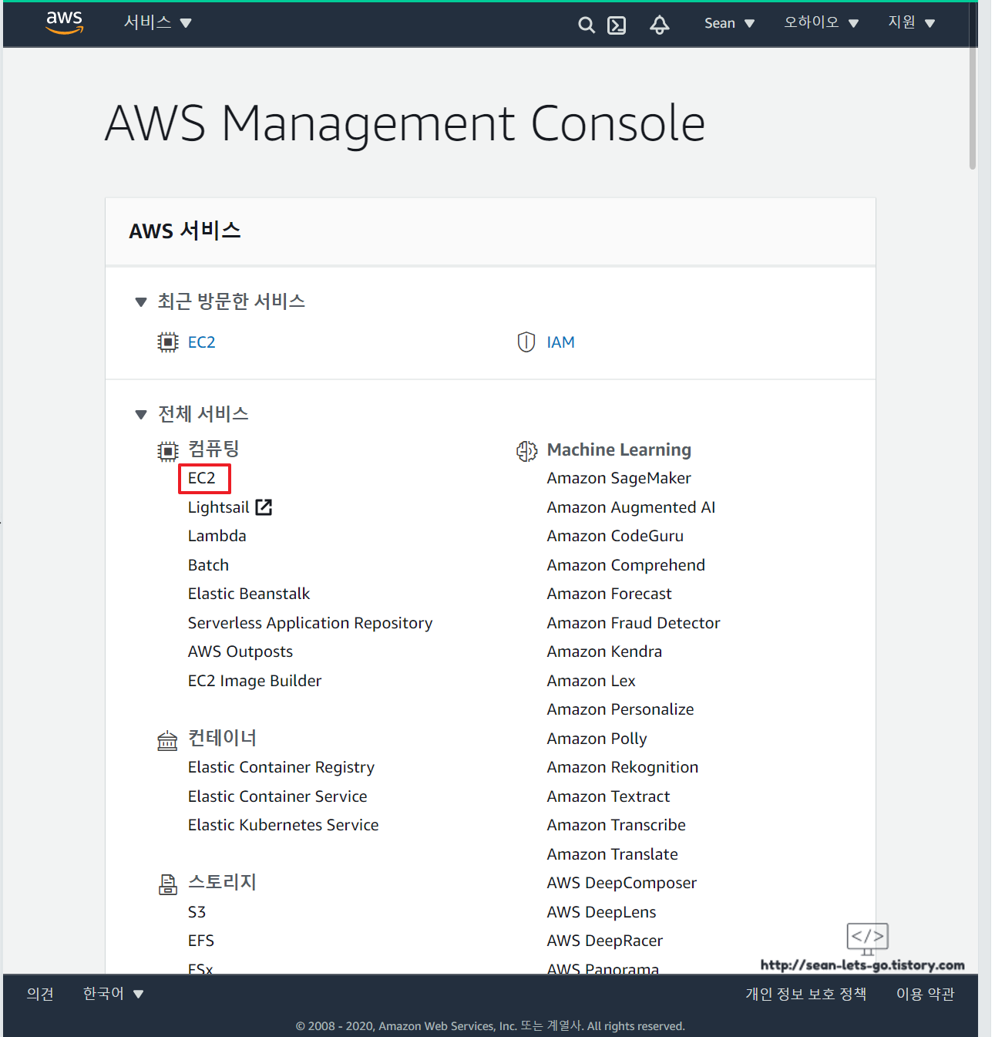Open Amazon Augmented AI
The image size is (995, 1037).
click(631, 507)
